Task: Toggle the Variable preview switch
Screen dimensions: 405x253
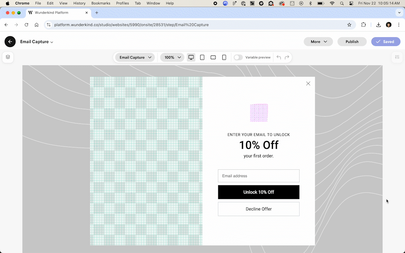Action: pyautogui.click(x=238, y=57)
